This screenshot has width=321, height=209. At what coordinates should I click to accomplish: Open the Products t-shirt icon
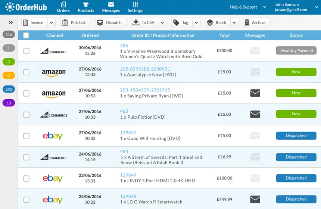86,4
